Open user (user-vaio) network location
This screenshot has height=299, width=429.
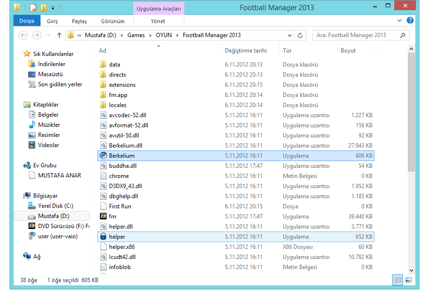click(x=58, y=236)
